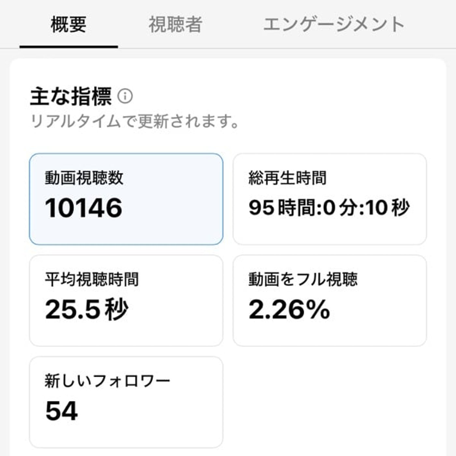
Task: Click the リアルタイムで更新されます subtitle text
Action: pyautogui.click(x=134, y=121)
